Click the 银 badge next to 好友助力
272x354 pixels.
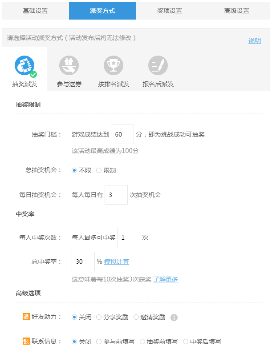tap(26, 317)
